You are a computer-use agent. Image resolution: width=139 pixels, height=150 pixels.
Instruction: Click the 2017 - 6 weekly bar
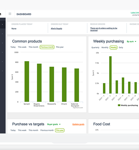pyautogui.click(x=136, y=88)
